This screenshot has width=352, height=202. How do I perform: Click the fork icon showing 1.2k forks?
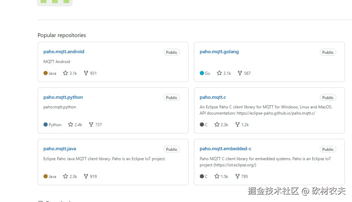[x=238, y=124]
